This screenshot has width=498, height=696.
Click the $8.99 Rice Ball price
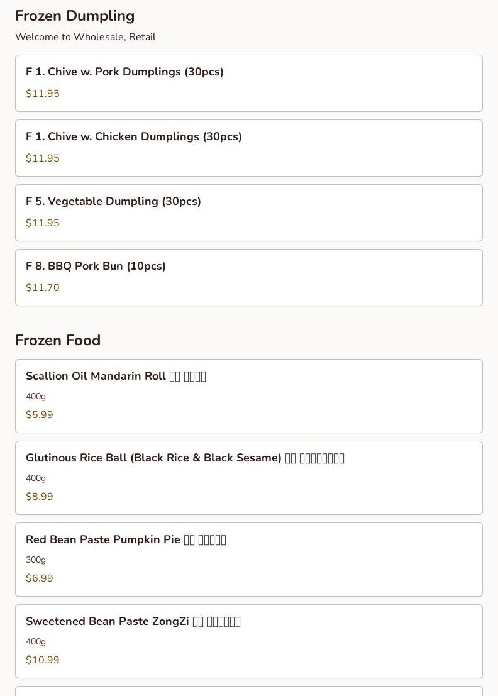(40, 496)
